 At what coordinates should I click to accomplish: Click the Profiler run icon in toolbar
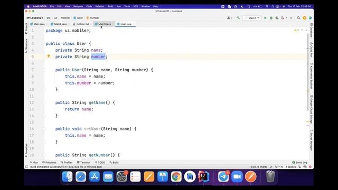[283, 18]
